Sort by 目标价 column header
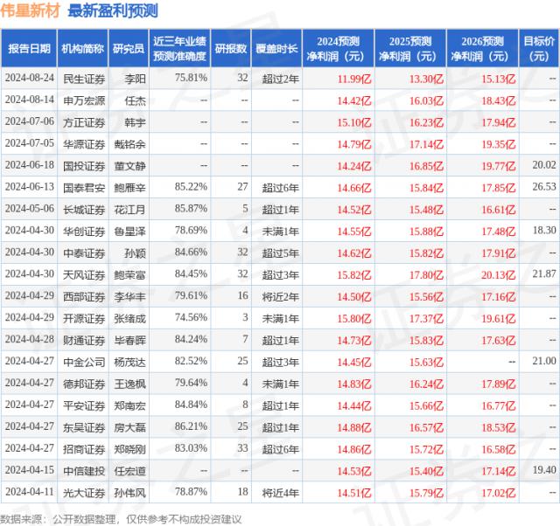560x526 pixels. point(537,49)
